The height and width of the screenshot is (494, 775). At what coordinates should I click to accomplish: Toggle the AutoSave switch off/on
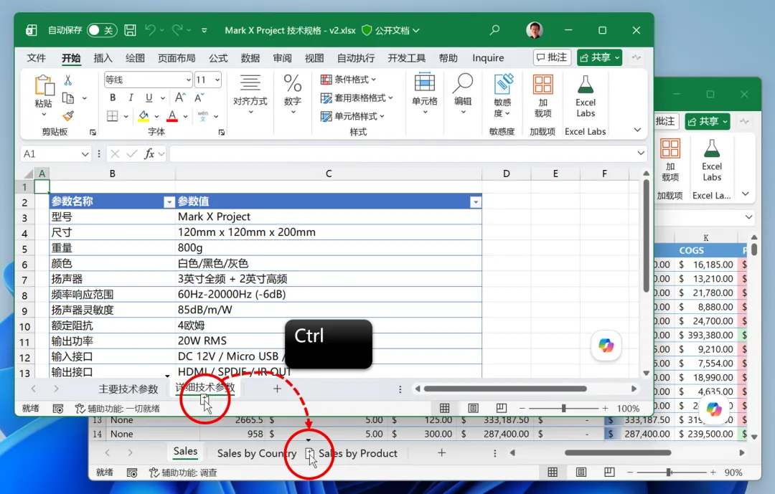click(103, 30)
